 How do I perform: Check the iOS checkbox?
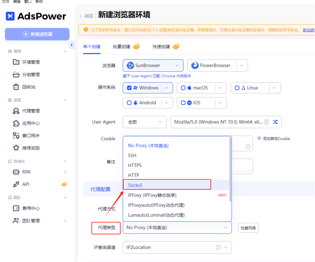tap(183, 103)
